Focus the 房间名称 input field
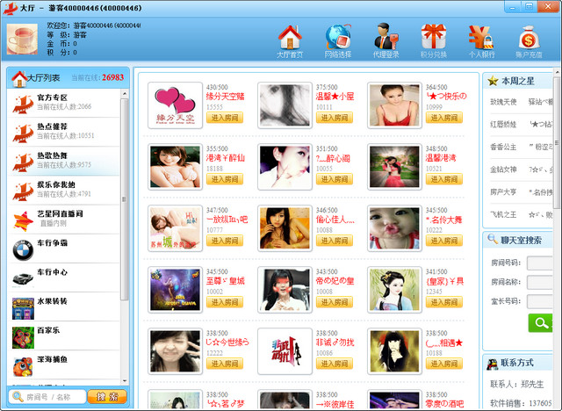The width and height of the screenshot is (562, 411). tap(541, 282)
